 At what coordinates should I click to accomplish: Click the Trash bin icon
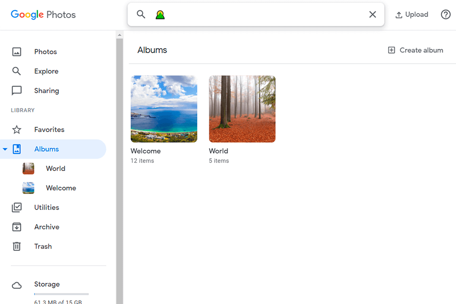(x=17, y=247)
